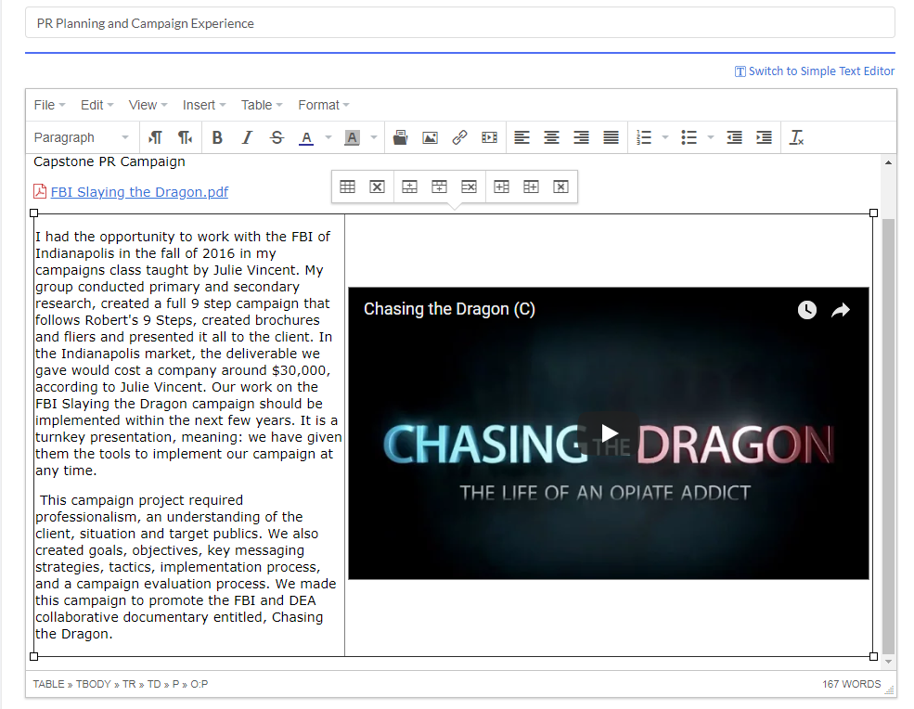Expand the background color options arrow
Viewport: 914px width, 709px height.
tap(374, 137)
